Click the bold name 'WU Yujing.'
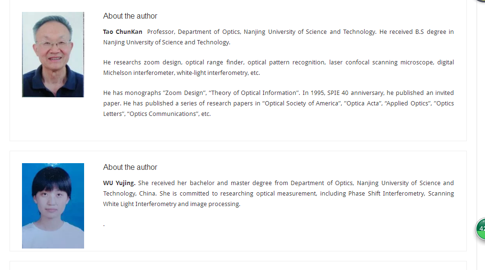485x270 pixels. point(119,183)
